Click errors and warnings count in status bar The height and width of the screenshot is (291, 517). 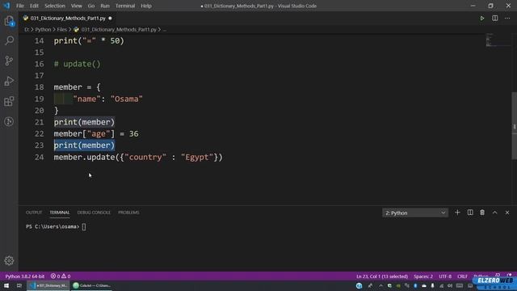click(x=61, y=276)
